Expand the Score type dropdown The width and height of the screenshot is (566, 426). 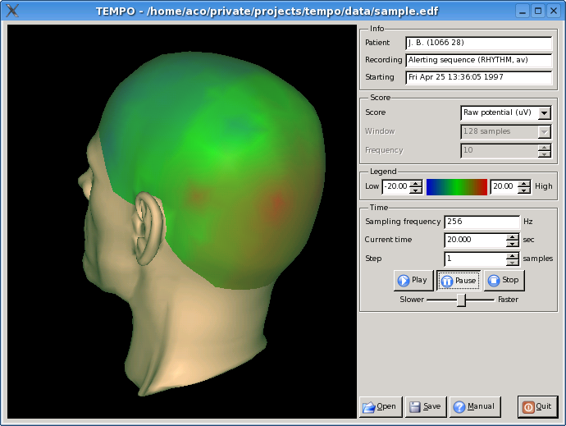click(545, 112)
